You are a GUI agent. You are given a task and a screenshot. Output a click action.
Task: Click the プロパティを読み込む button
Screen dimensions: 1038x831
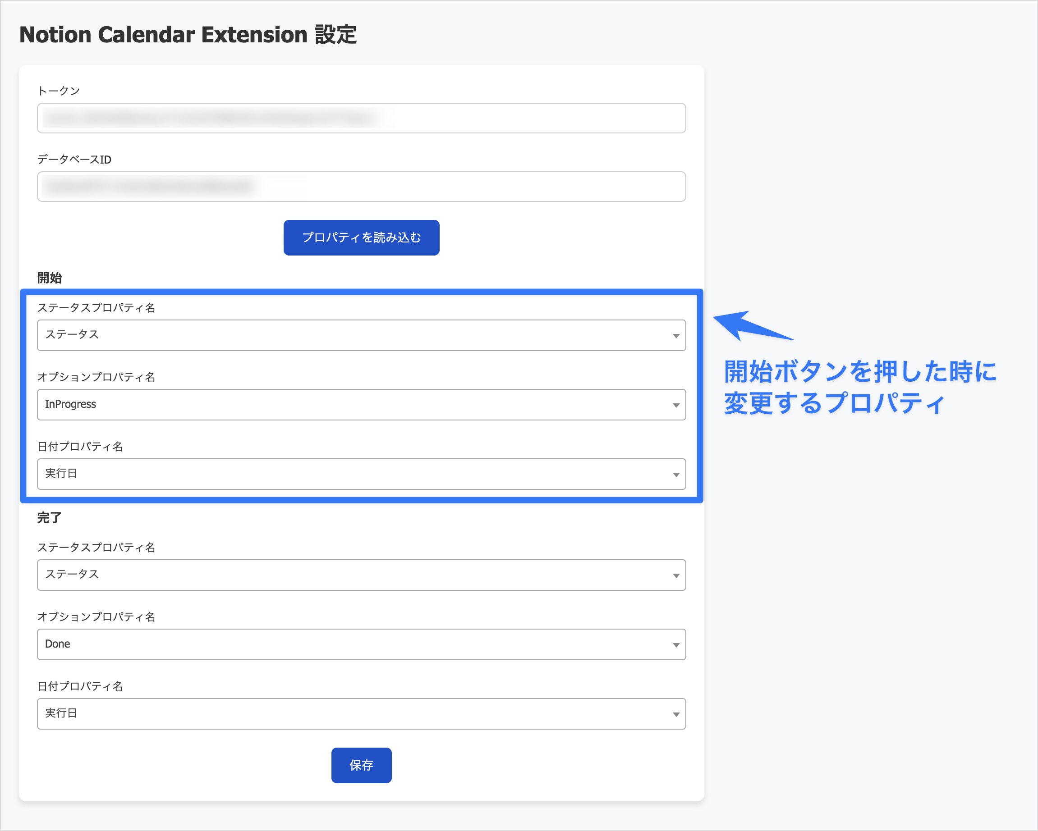point(361,237)
